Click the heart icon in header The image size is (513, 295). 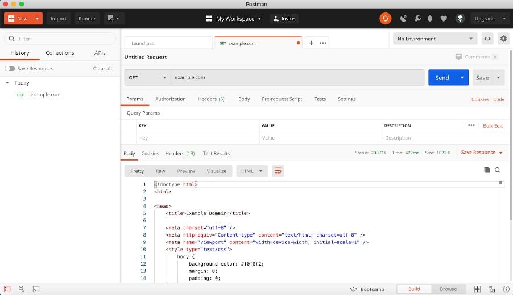pyautogui.click(x=443, y=19)
